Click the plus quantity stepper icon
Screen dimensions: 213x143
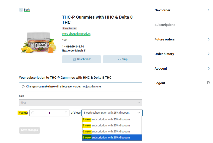(x=66, y=113)
